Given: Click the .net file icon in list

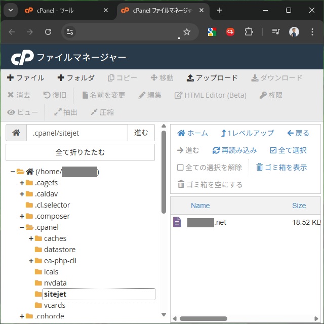Looking at the screenshot, I should [x=177, y=222].
